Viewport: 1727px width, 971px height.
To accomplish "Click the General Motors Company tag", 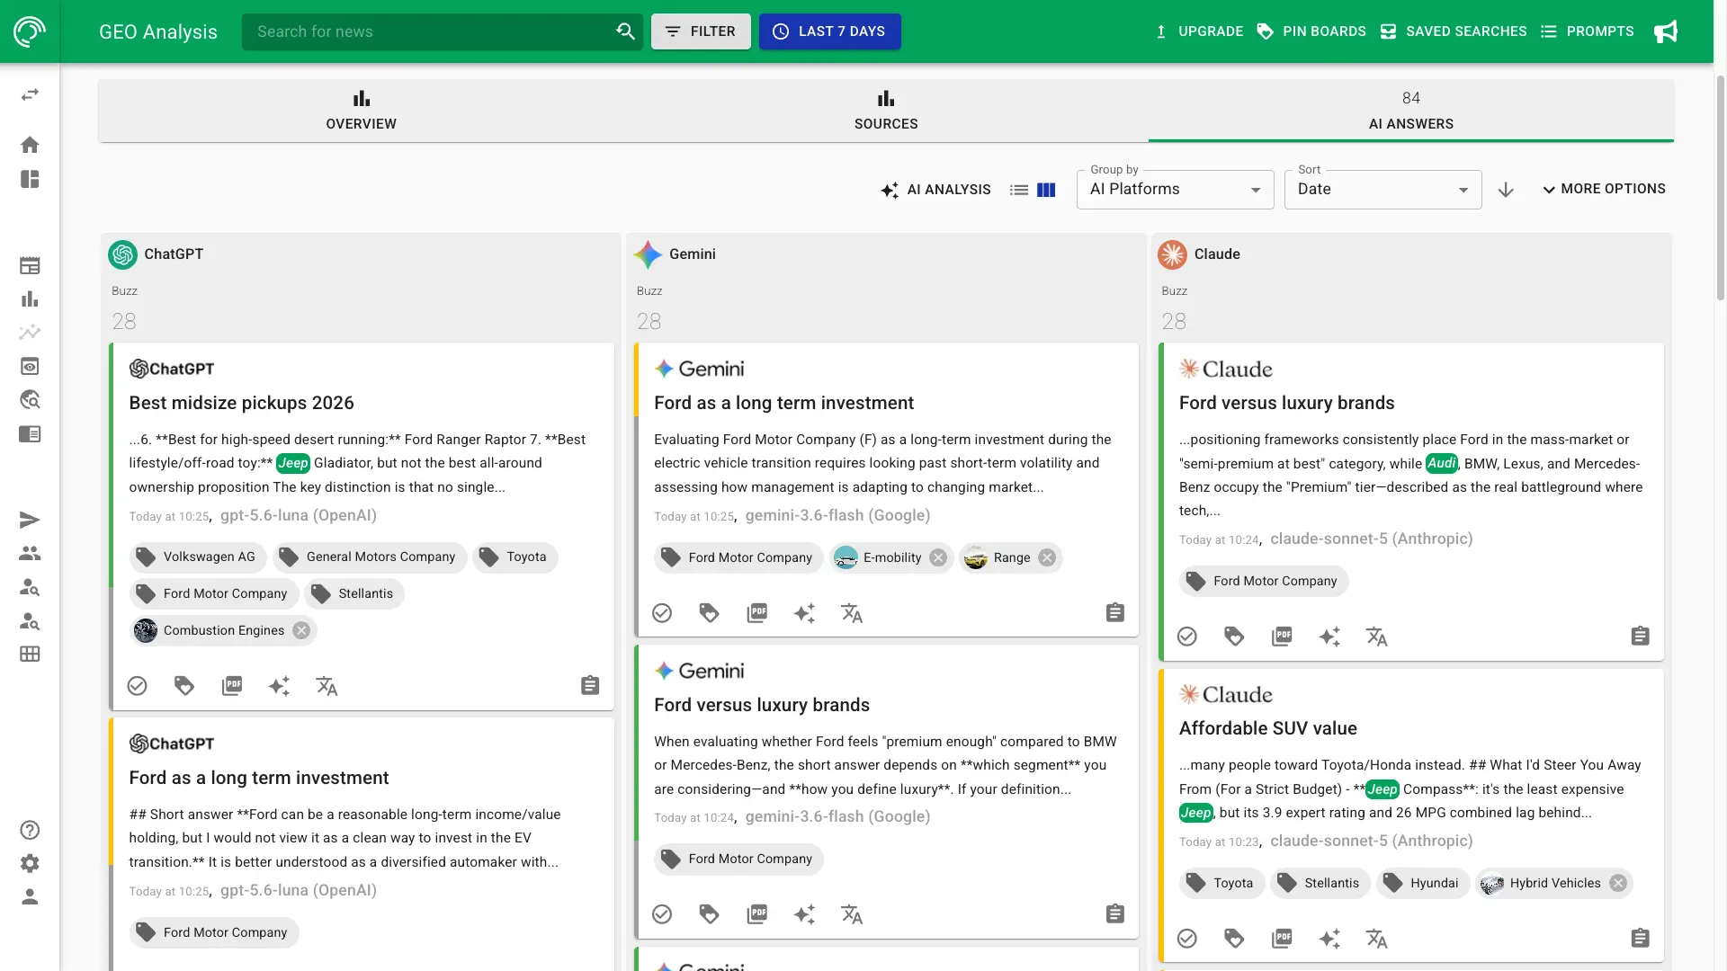I will pos(370,557).
